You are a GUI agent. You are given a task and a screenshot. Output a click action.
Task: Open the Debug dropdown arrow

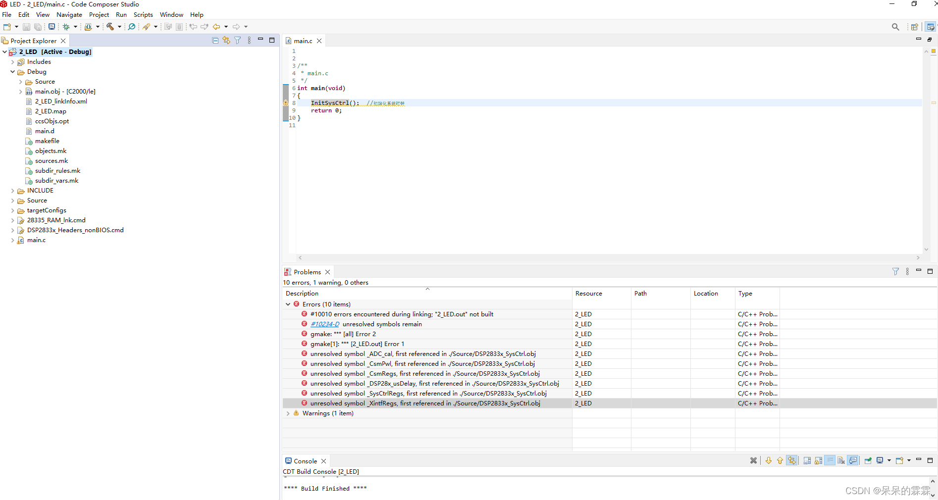click(x=75, y=27)
